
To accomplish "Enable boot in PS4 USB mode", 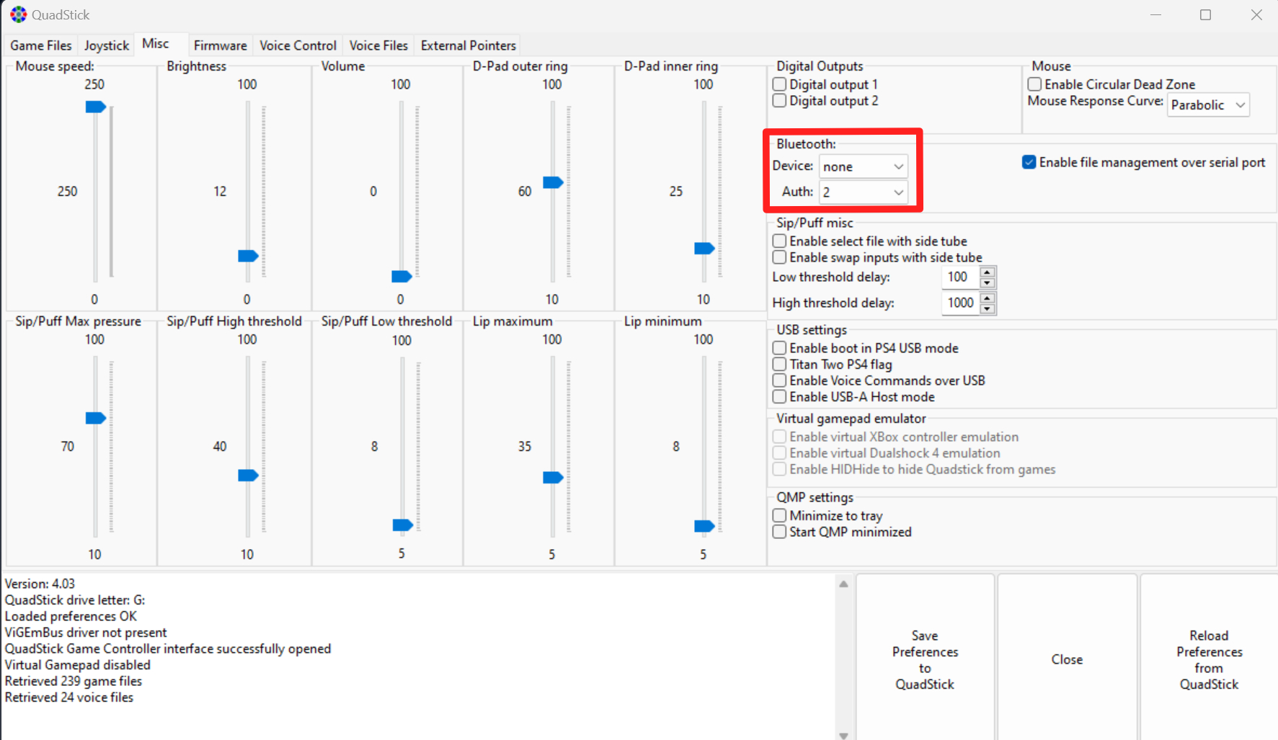I will point(779,348).
